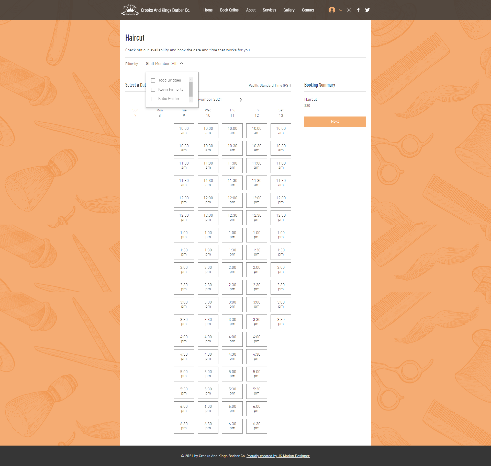Viewport: 491px width, 466px height.
Task: Select Tuesday 9 at 5:30 pm slot
Action: (184, 391)
